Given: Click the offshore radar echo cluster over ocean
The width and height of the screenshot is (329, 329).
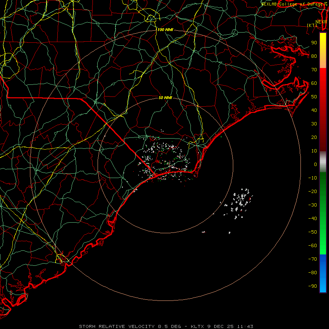Looking at the screenshot, I should pyautogui.click(x=238, y=203).
